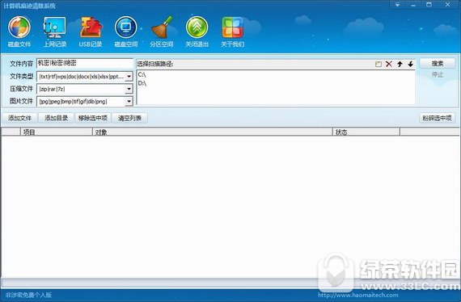Click the 文件内容 keyword input field

pyautogui.click(x=85, y=63)
